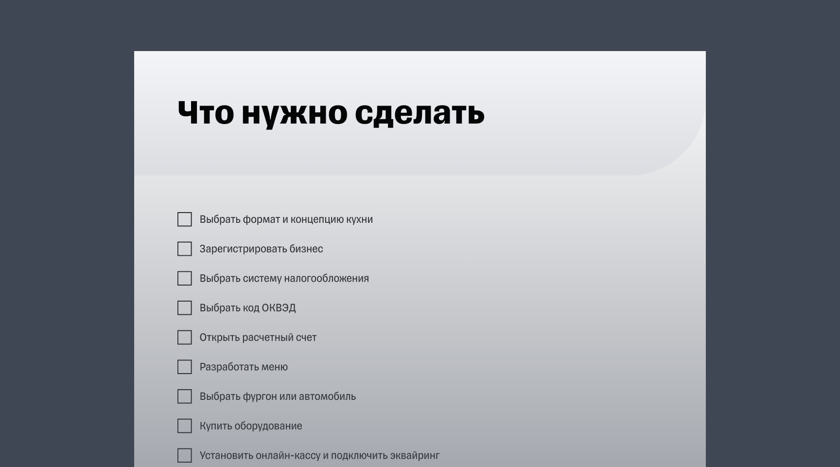Click the text Выбрать формат и концепцию кухни

pyautogui.click(x=286, y=219)
